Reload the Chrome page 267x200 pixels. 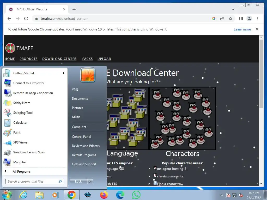tap(26, 18)
